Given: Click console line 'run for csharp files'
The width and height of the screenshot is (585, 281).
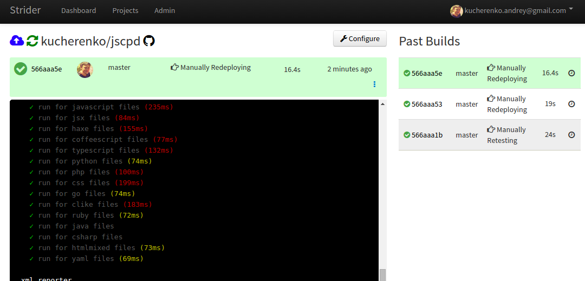Looking at the screenshot, I should pos(76,237).
